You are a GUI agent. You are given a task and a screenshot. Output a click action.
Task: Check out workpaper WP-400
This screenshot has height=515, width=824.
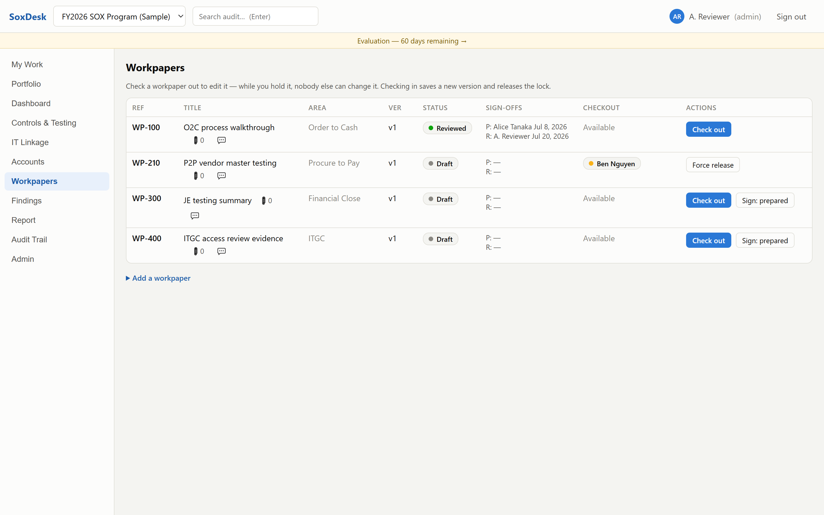pyautogui.click(x=708, y=240)
